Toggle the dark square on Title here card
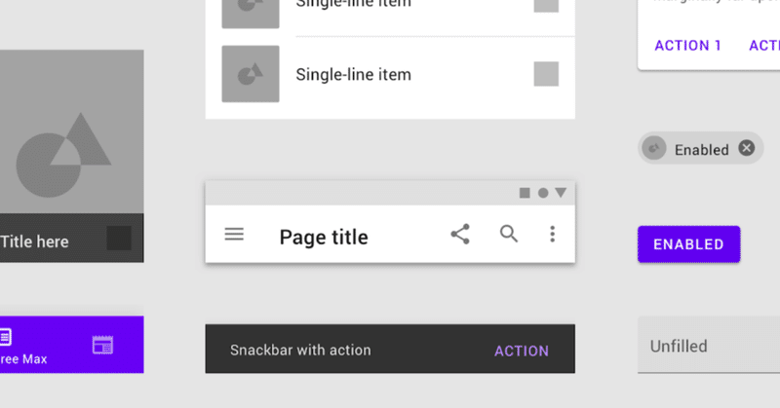 (119, 238)
